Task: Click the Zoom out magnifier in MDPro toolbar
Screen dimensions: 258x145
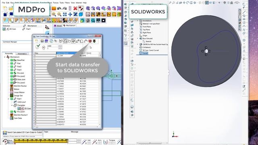Action: [x=59, y=14]
